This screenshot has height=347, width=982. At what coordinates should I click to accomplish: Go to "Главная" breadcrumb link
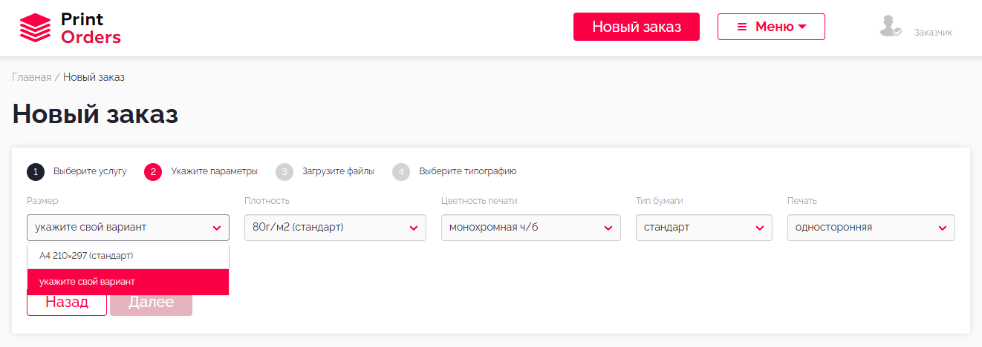pos(32,77)
